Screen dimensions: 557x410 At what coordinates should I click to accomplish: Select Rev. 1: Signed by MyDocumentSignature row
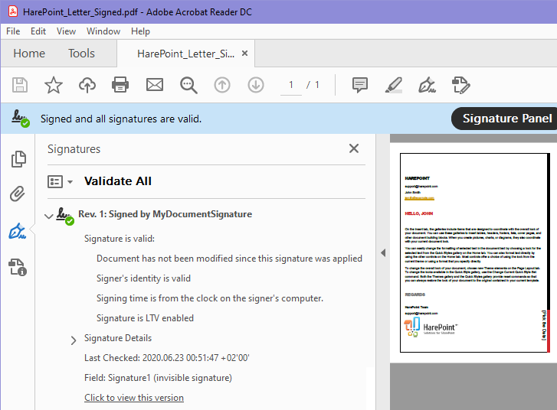(165, 214)
